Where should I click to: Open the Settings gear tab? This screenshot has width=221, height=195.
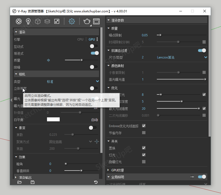click(x=72, y=21)
